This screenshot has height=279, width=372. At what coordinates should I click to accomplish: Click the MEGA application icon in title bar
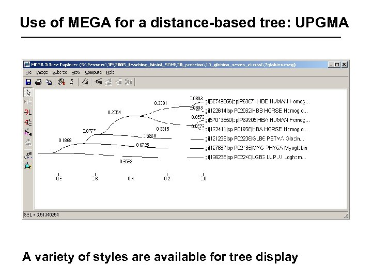(27, 65)
